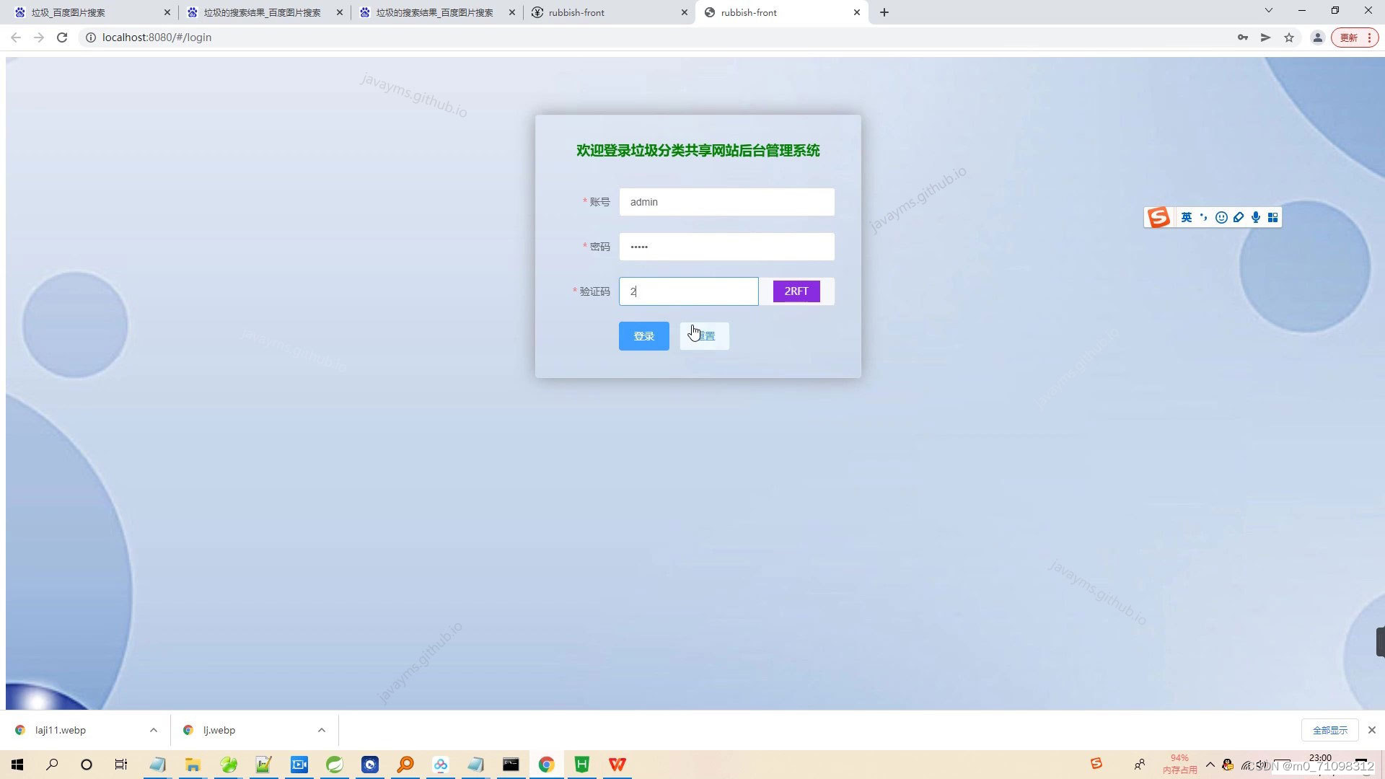Open the Chrome profile avatar icon
Image resolution: width=1385 pixels, height=779 pixels.
point(1317,38)
